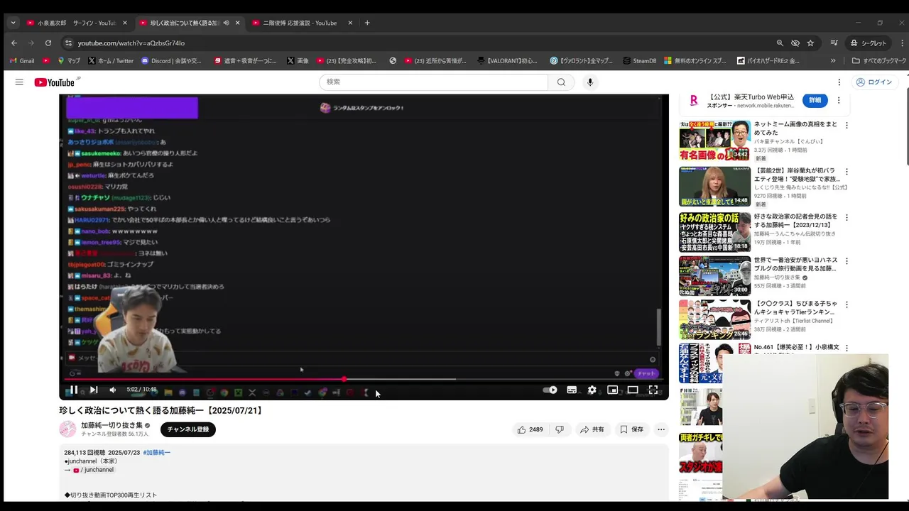Open the YouTube guide hamburger menu
The width and height of the screenshot is (909, 511).
coord(19,82)
